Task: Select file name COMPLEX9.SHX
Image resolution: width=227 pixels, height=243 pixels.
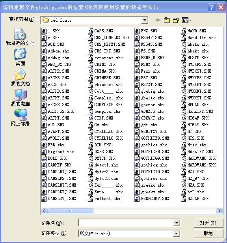Action: [x=108, y=105]
